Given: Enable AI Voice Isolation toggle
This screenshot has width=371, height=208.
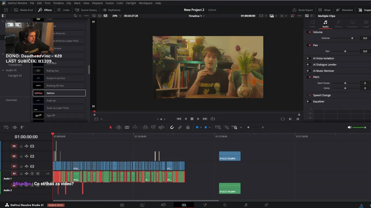Looking at the screenshot, I should pyautogui.click(x=308, y=58).
